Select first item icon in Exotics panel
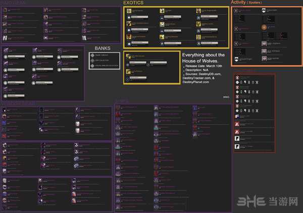The width and height of the screenshot is (303, 213). pos(128,11)
